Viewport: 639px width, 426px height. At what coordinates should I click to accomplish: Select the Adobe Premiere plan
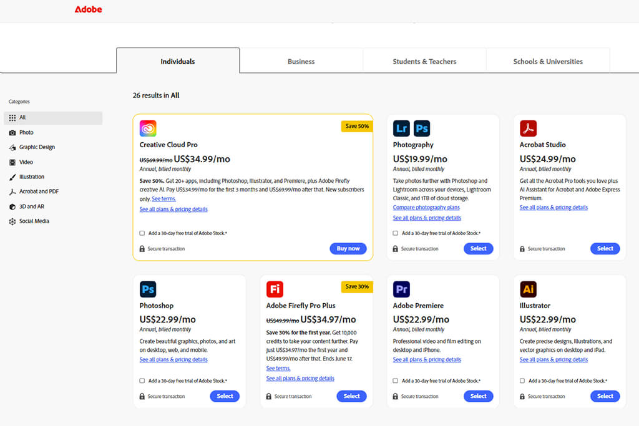(x=479, y=396)
